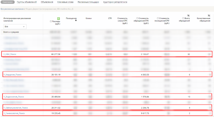Open the У_Гинекология_Поиск campaign link
This screenshot has width=214, height=117.
pyautogui.click(x=14, y=113)
